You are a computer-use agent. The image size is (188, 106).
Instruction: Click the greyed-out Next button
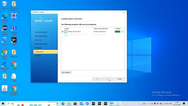(108, 79)
